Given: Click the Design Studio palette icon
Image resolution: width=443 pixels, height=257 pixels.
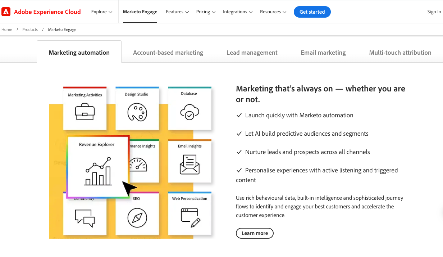Looking at the screenshot, I should [x=137, y=112].
